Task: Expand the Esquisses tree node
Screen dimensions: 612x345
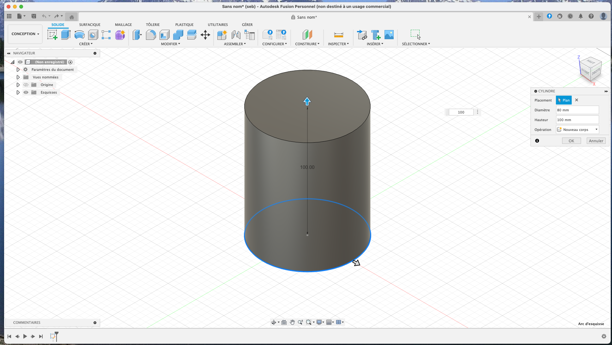Action: [18, 92]
